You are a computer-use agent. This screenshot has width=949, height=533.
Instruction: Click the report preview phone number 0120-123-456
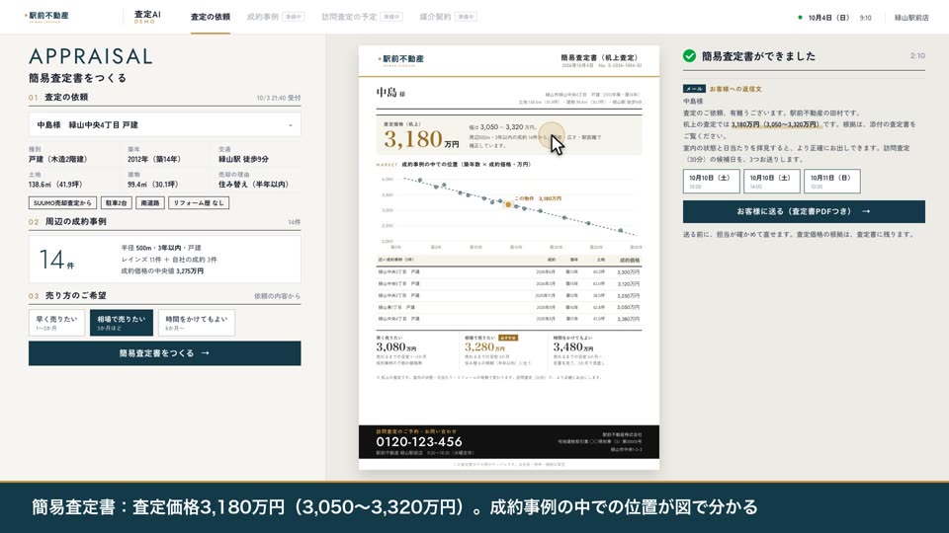pos(419,442)
